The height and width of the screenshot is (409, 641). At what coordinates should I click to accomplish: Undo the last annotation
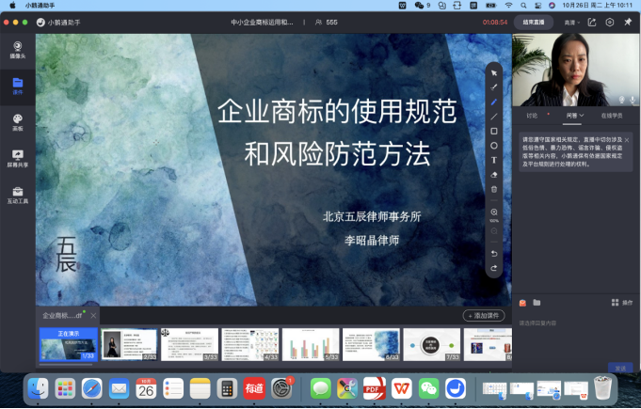click(x=494, y=254)
